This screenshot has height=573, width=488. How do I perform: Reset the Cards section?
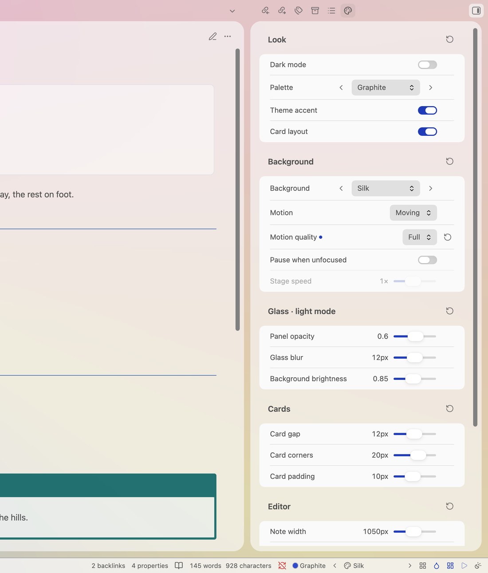(x=449, y=409)
